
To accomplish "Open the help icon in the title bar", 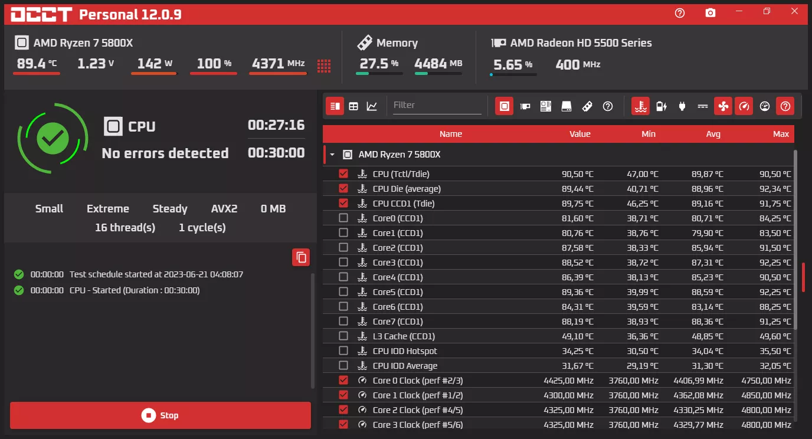I will click(x=680, y=13).
